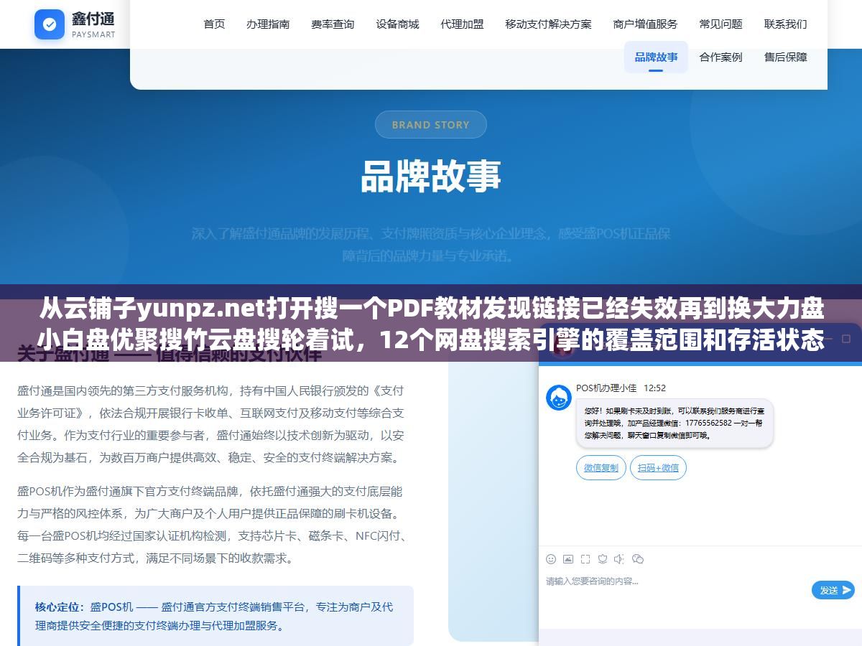Click the 鑫付通 PAYSMART brand name
This screenshot has width=862, height=646.
point(93,24)
